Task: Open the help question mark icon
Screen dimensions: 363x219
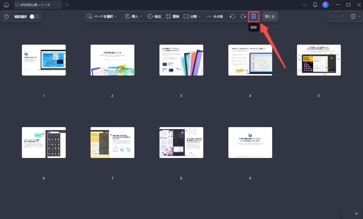Action: (x=7, y=17)
